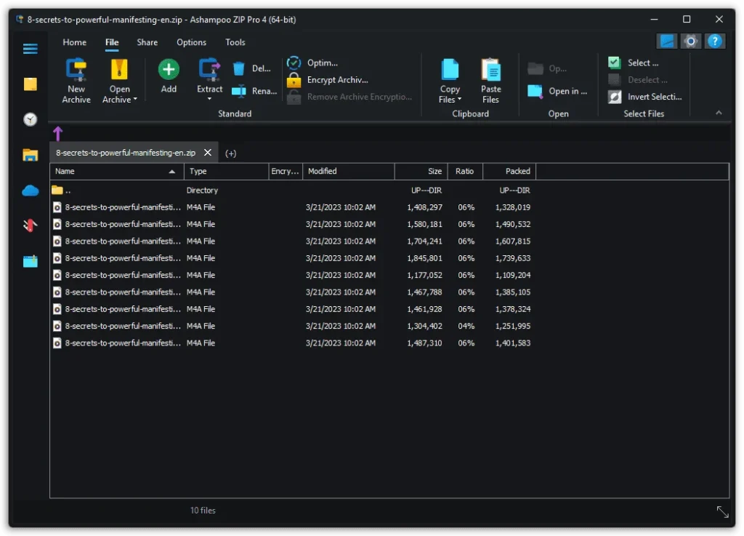This screenshot has width=744, height=536.
Task: Sort by the Packed column header
Action: [x=509, y=172]
